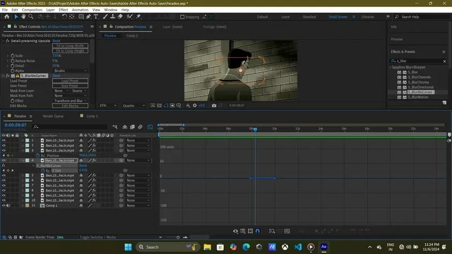
Task: Mute audio of layer 11 Comp 1
Action: [x=8, y=206]
